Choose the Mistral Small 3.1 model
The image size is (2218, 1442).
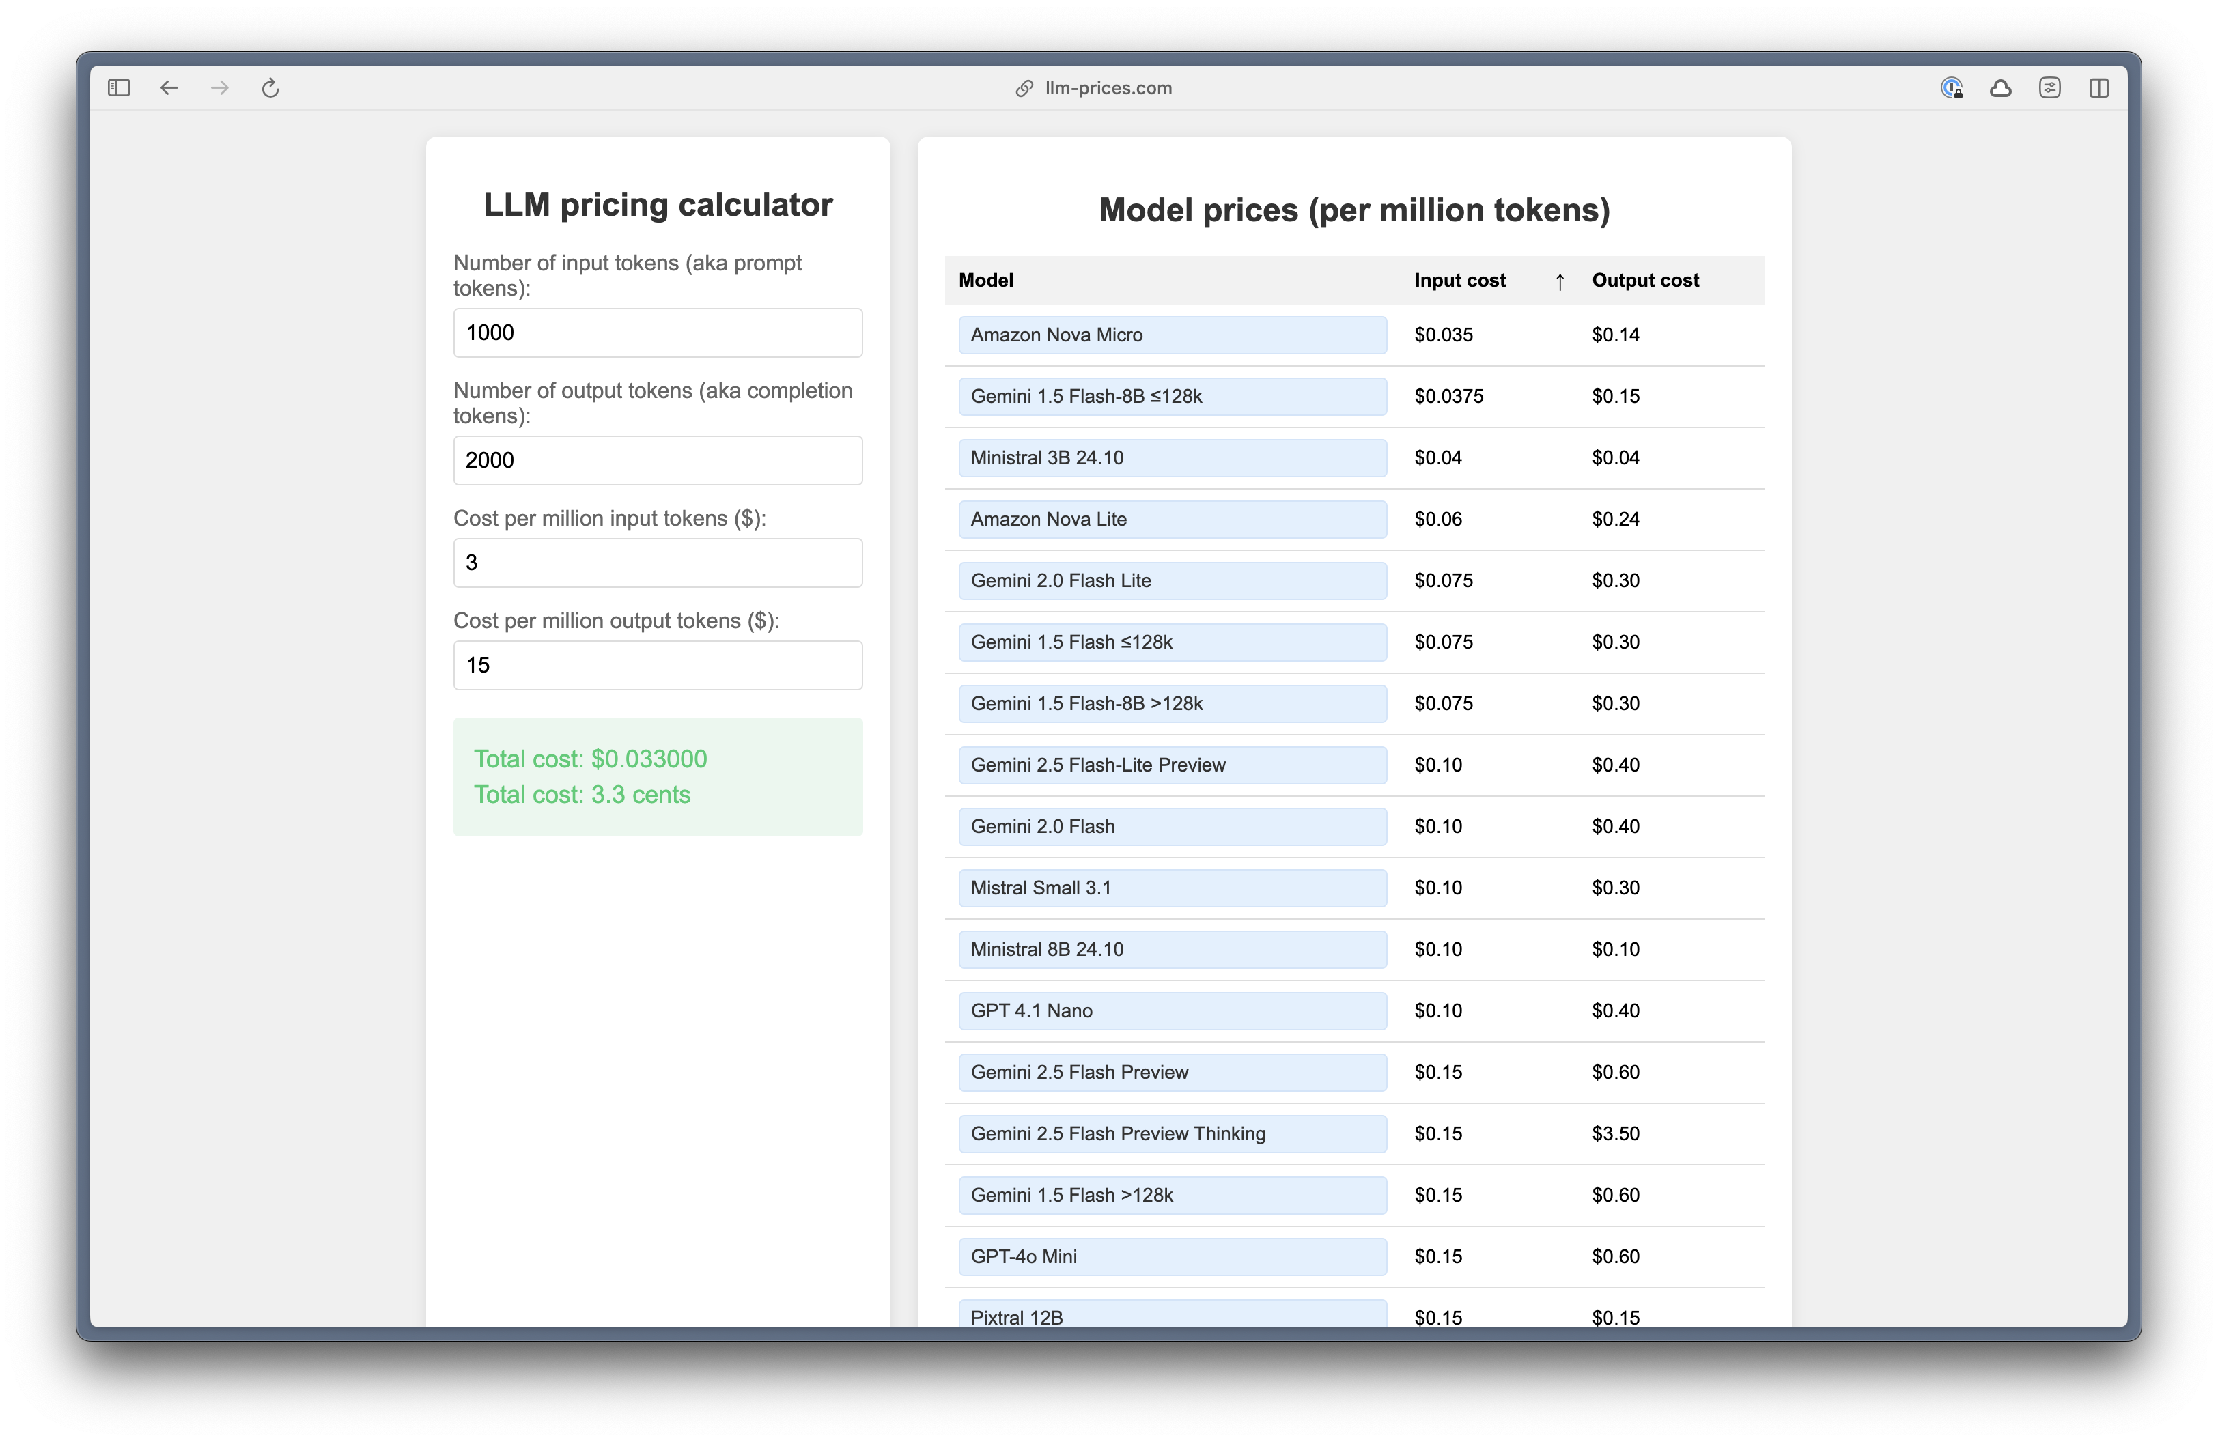[1173, 889]
